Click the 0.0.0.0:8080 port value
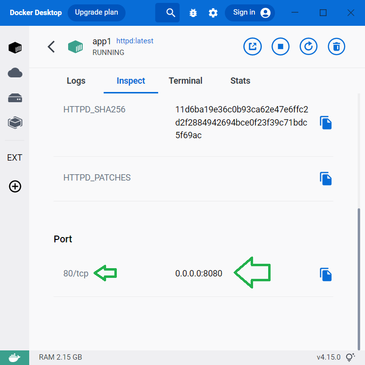 coord(199,274)
